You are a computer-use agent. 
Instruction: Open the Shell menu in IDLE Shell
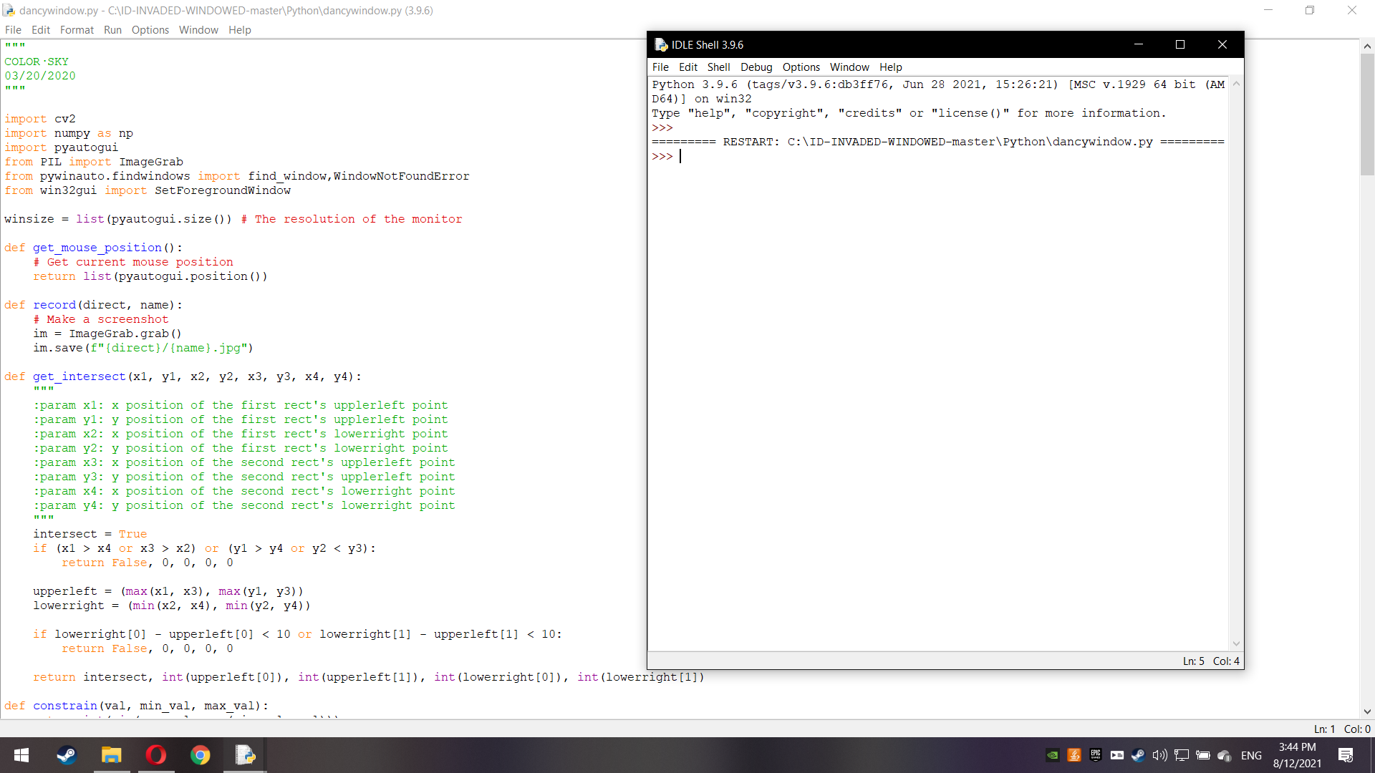coord(718,67)
